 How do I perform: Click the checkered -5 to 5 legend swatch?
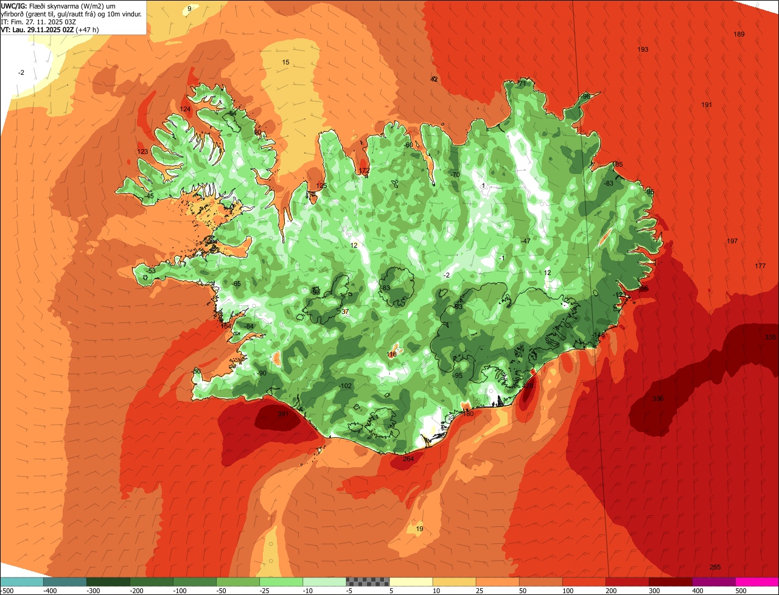[x=368, y=582]
